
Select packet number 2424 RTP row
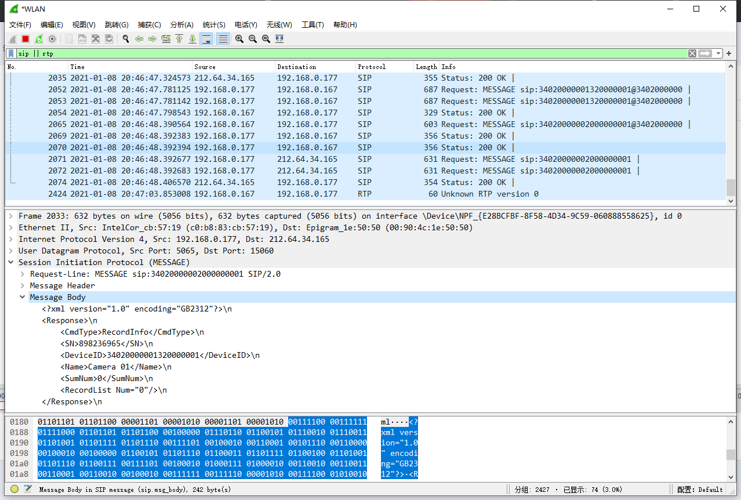click(x=365, y=194)
